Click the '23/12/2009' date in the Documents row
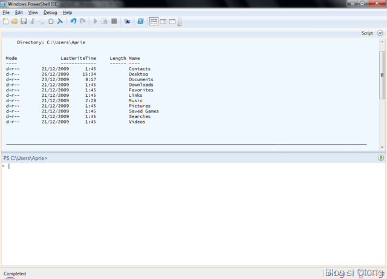 [55, 79]
